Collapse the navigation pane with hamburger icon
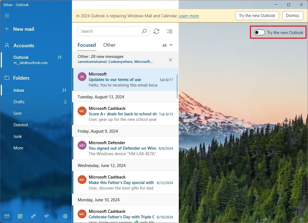The image size is (308, 223). point(7,16)
